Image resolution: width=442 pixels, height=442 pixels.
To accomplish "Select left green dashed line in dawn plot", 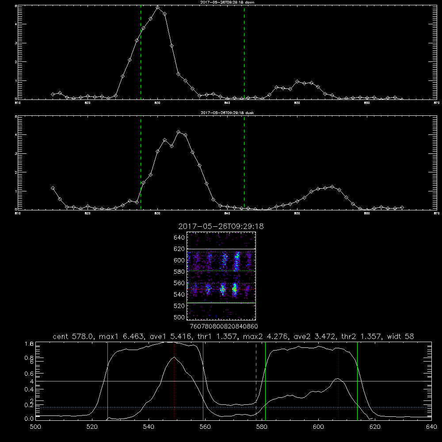I will pos(141,53).
